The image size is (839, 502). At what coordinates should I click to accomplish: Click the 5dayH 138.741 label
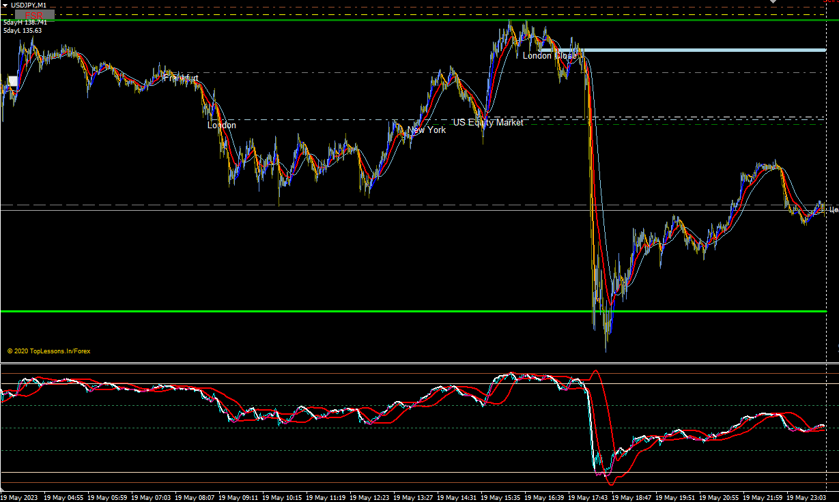(25, 23)
